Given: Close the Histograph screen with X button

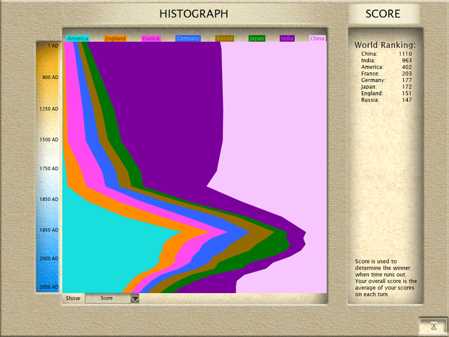Looking at the screenshot, I should point(433,326).
